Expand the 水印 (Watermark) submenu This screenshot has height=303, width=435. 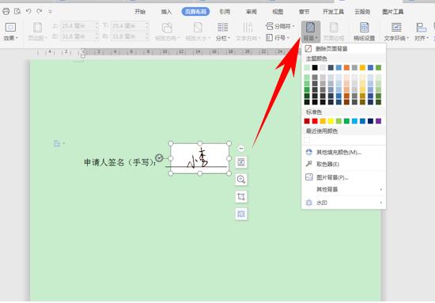(x=343, y=203)
